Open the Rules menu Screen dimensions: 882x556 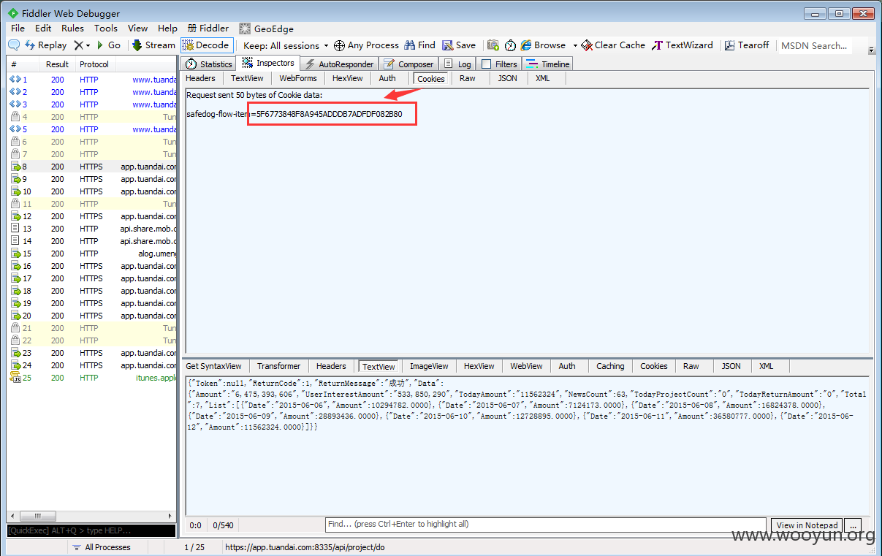72,28
